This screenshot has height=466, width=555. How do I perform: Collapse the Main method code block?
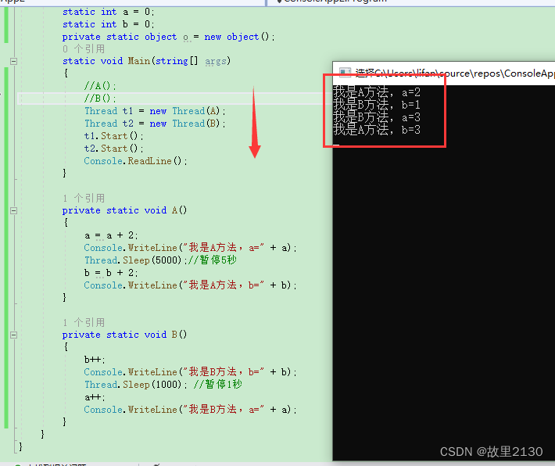click(13, 61)
